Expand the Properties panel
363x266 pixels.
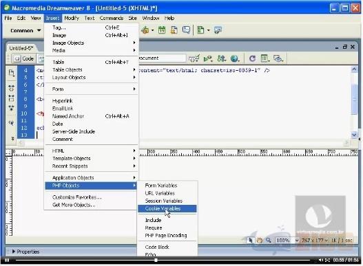click(14, 252)
